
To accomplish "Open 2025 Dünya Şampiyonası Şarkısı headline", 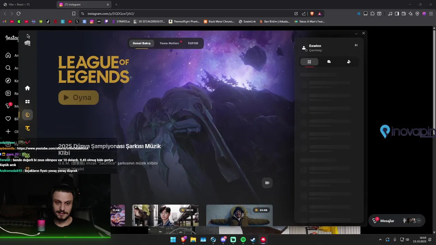I will [109, 149].
